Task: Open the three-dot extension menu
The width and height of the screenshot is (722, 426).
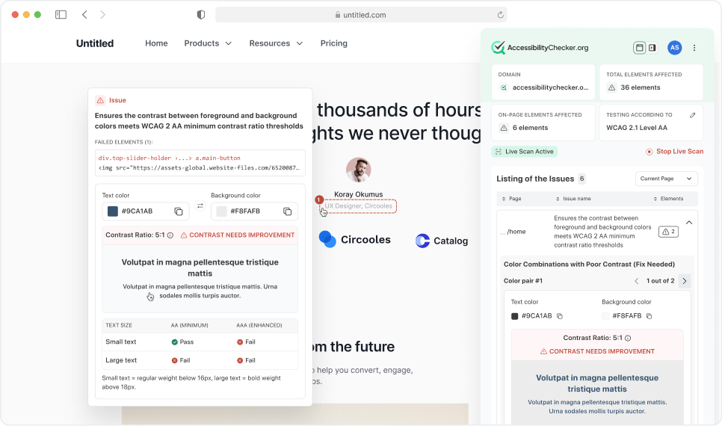Action: tap(694, 47)
